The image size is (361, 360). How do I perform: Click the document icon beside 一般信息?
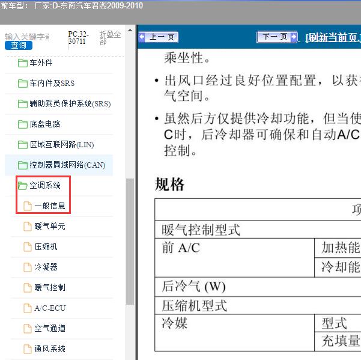coord(28,206)
